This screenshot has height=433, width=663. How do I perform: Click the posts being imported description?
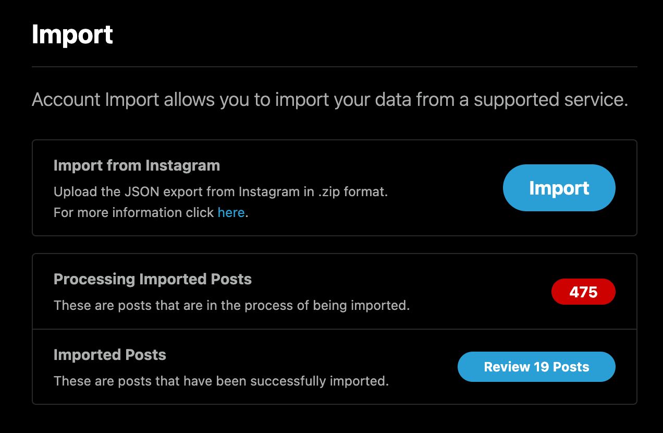coord(231,305)
